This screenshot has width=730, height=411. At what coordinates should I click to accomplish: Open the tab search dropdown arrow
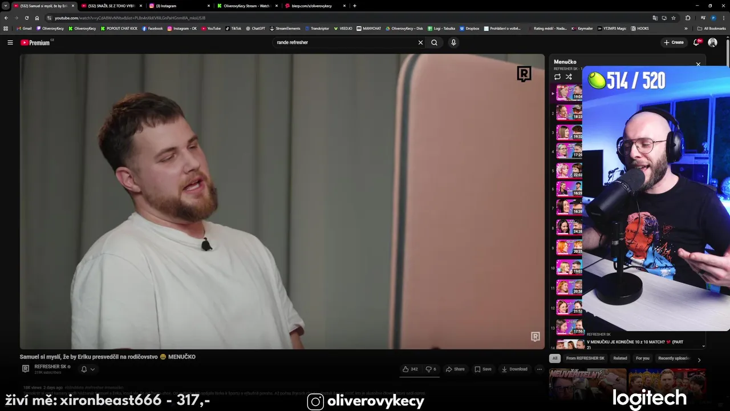tap(6, 6)
